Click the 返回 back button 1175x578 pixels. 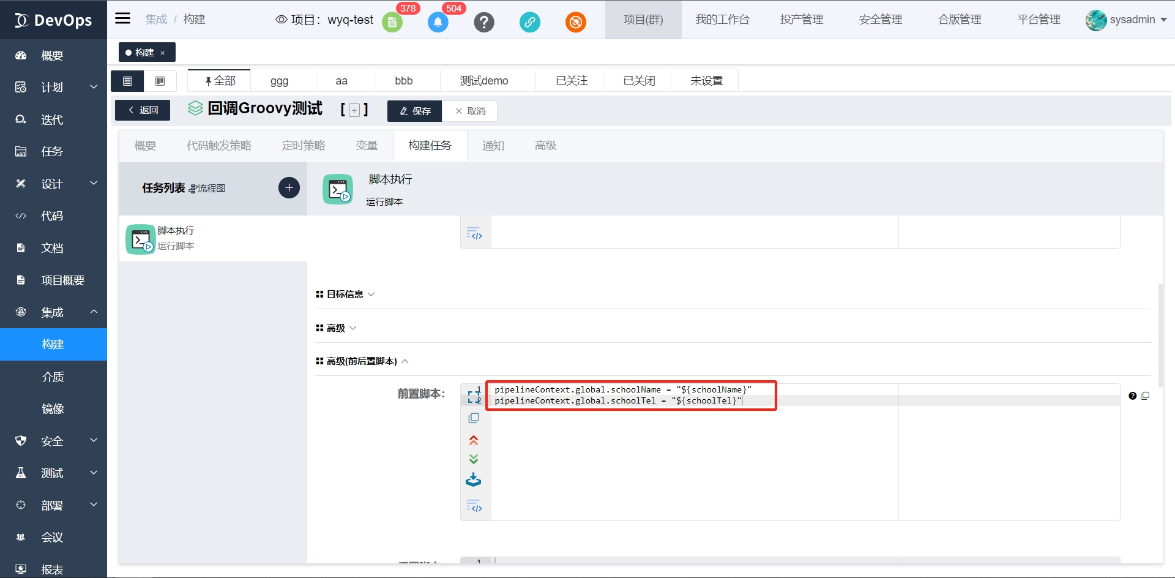143,110
